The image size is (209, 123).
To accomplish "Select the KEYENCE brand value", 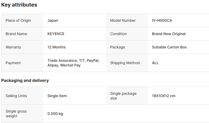I will tap(56, 34).
